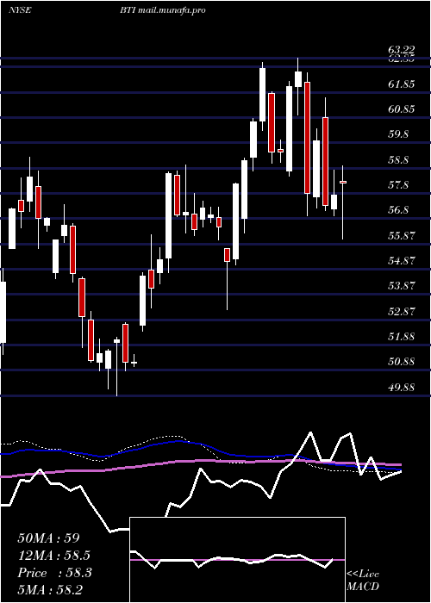Select the 54.87 price axis label
431x603 pixels.
tap(402, 261)
